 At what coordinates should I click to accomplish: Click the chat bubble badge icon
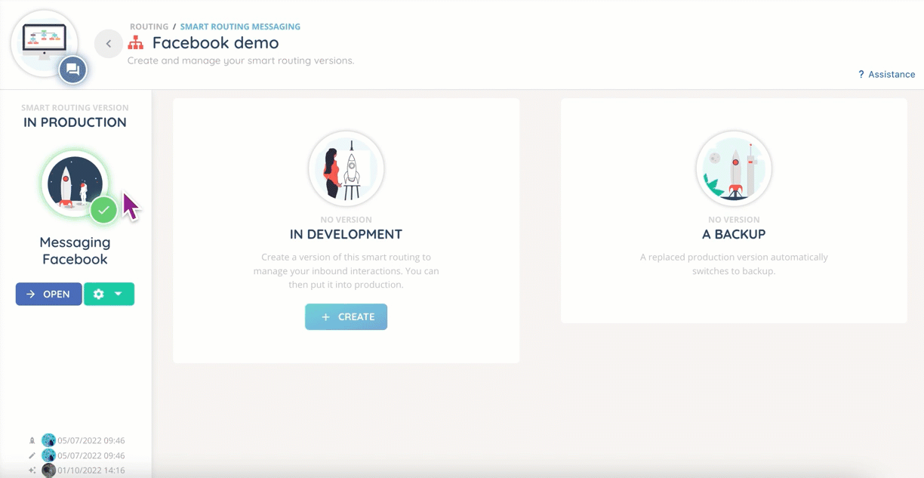click(x=73, y=70)
